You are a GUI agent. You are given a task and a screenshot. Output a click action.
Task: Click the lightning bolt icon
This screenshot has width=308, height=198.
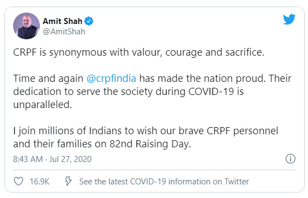(x=68, y=181)
